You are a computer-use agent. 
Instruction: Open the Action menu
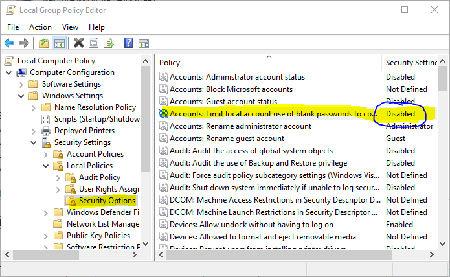tap(40, 27)
